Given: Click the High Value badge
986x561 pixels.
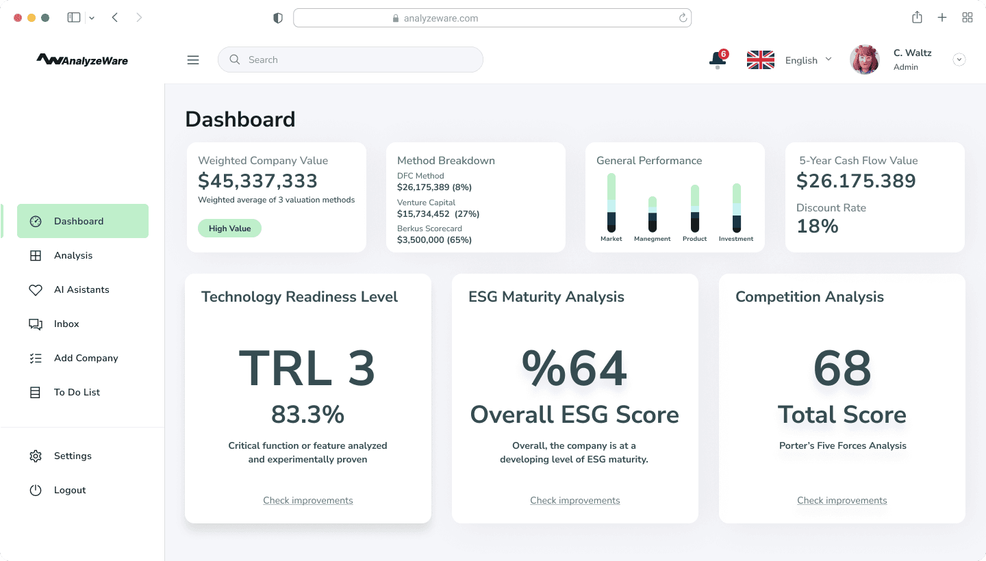Looking at the screenshot, I should 229,228.
